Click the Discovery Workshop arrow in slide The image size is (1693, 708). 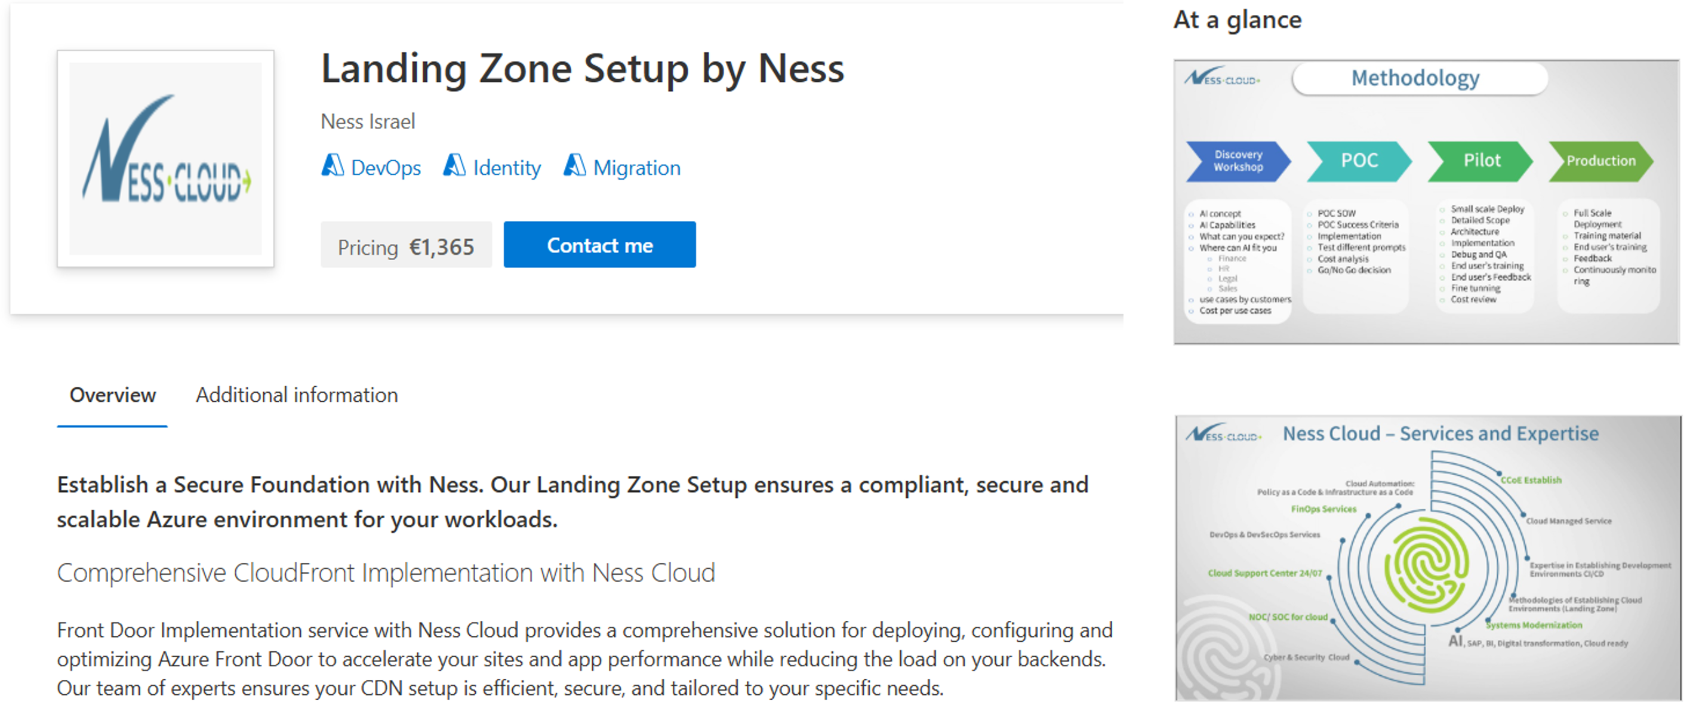coord(1237,161)
